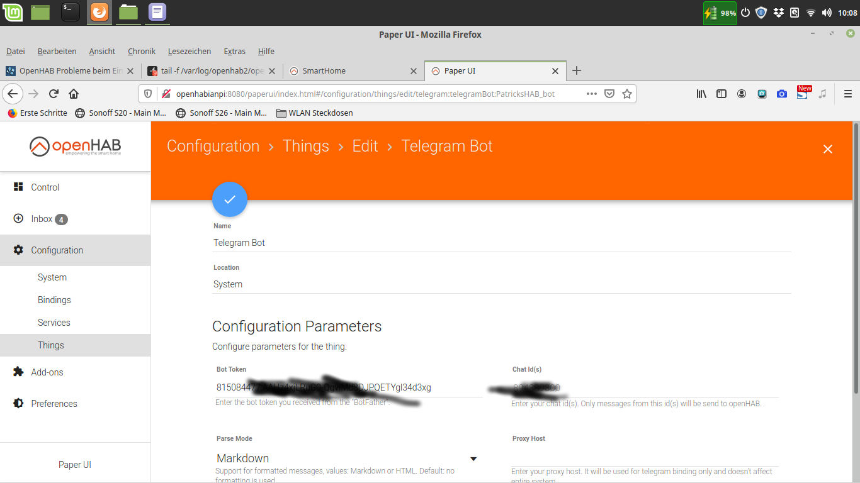Open the page actions three-dots menu
This screenshot has height=483, width=860.
[x=591, y=94]
